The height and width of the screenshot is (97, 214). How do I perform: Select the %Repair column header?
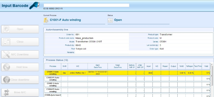(x=190, y=66)
